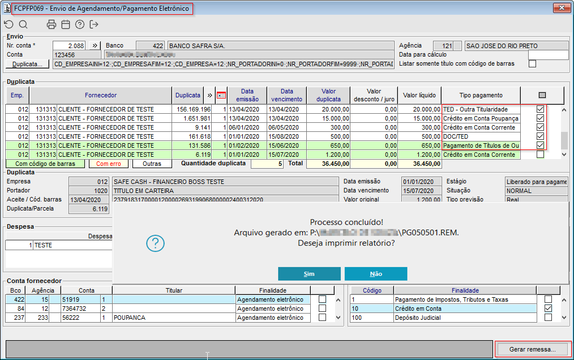Image resolution: width=574 pixels, height=360 pixels.
Task: Uncheck Pagamento de Títulos row checkbox
Action: 540,145
